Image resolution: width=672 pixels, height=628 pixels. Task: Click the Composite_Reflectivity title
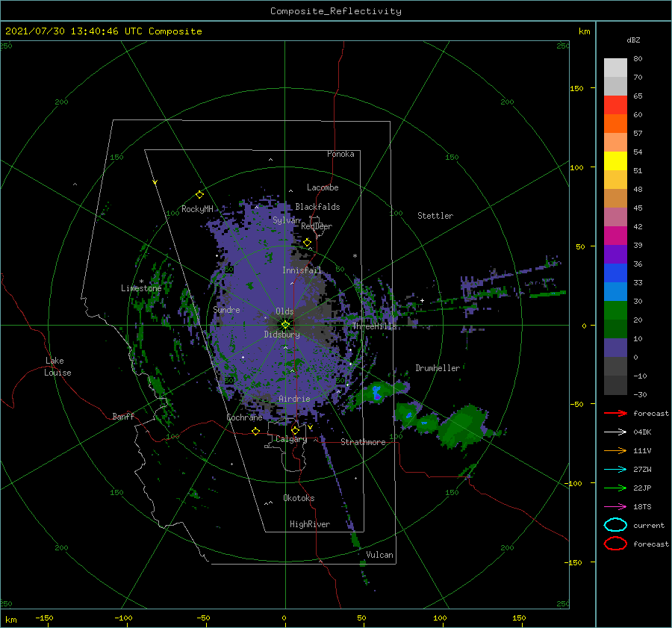[x=336, y=11]
